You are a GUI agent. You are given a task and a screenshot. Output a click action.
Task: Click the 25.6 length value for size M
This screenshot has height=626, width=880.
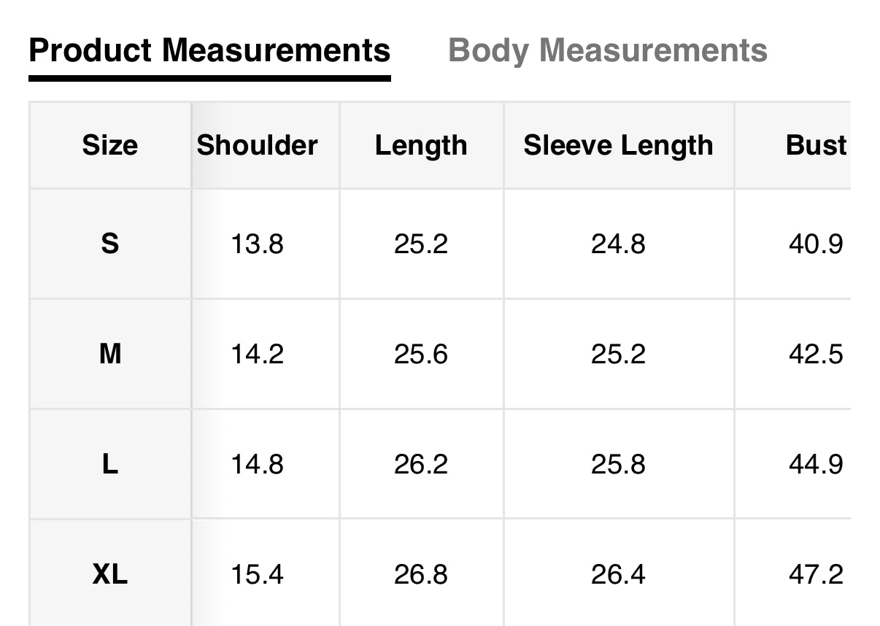[421, 354]
